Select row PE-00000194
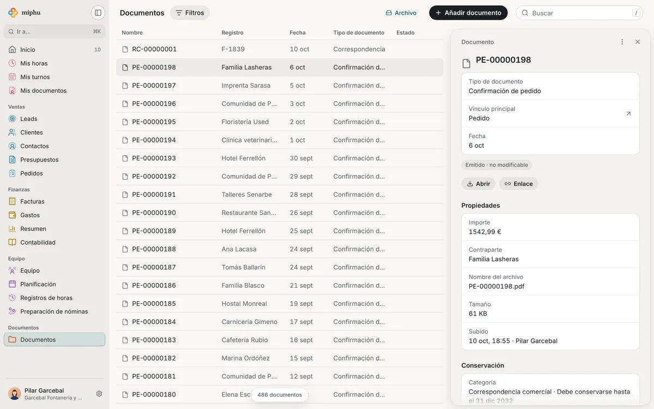 (280, 140)
